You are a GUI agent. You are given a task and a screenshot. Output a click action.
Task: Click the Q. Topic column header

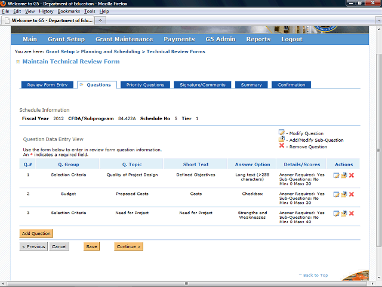pyautogui.click(x=132, y=164)
